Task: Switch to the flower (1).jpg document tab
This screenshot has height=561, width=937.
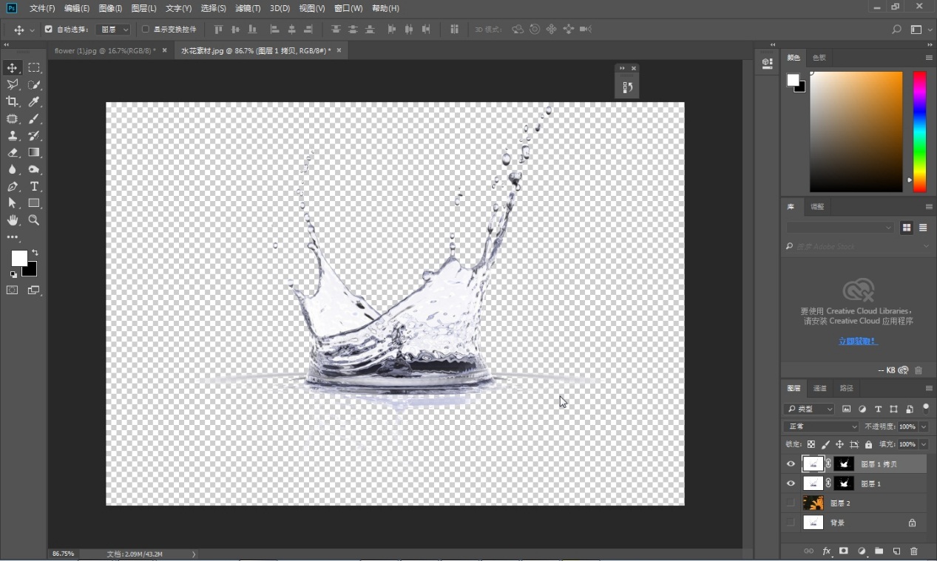Action: [104, 51]
